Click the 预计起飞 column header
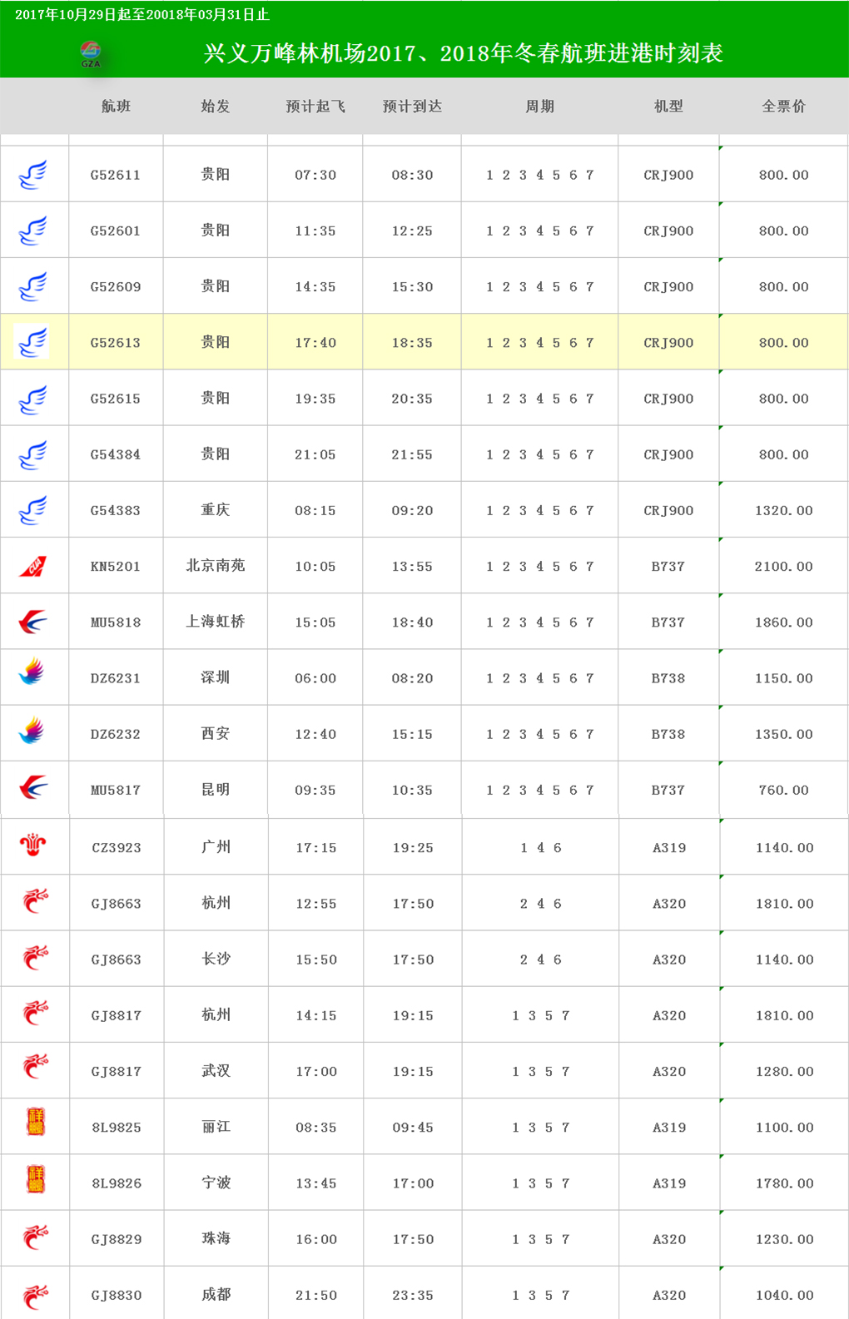This screenshot has width=849, height=1319. point(315,107)
